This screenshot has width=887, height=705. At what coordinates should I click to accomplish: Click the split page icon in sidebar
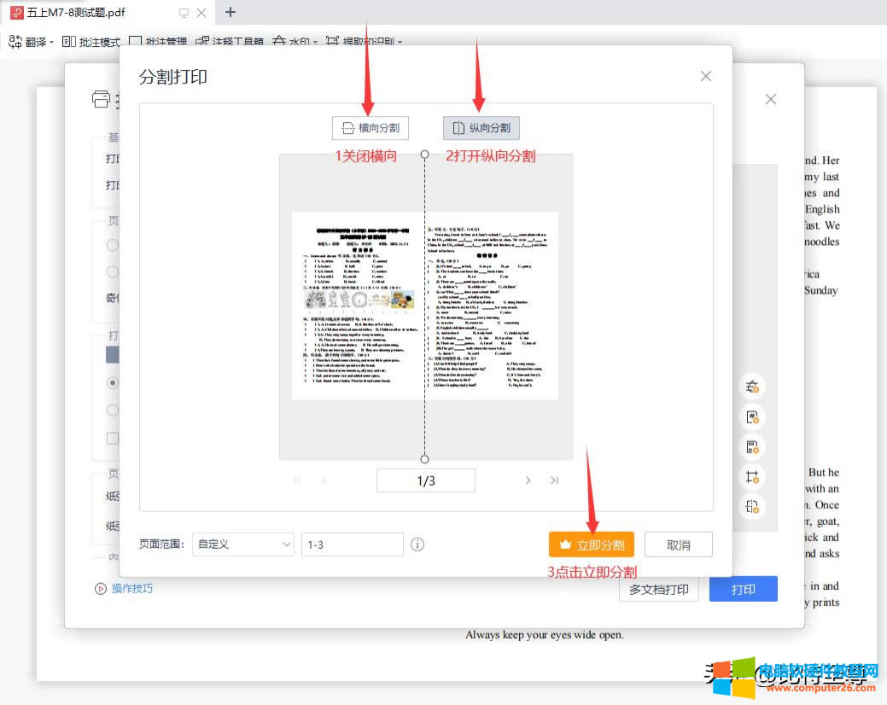coord(752,506)
